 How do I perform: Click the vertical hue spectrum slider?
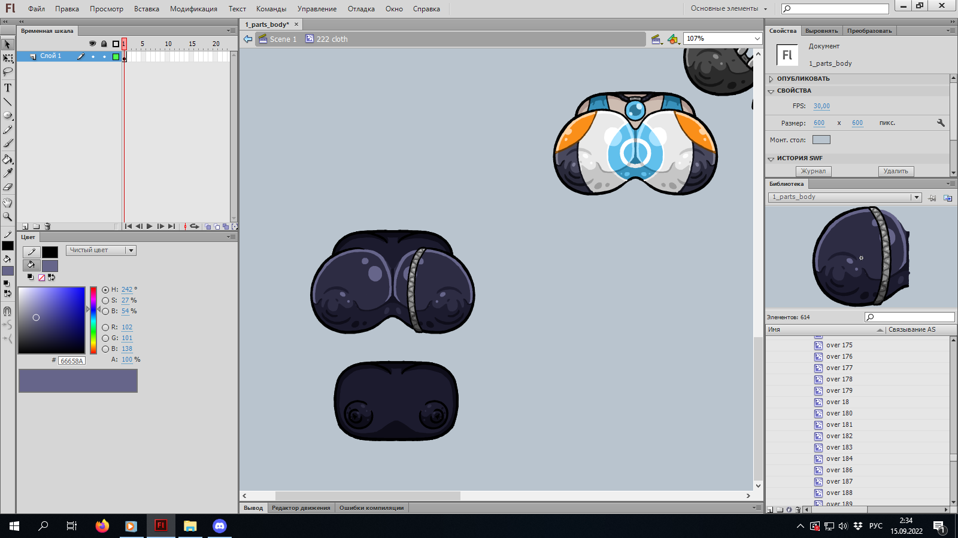coord(93,320)
